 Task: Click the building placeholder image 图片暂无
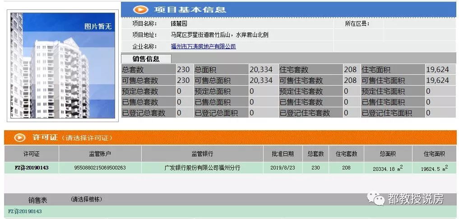(x=63, y=65)
